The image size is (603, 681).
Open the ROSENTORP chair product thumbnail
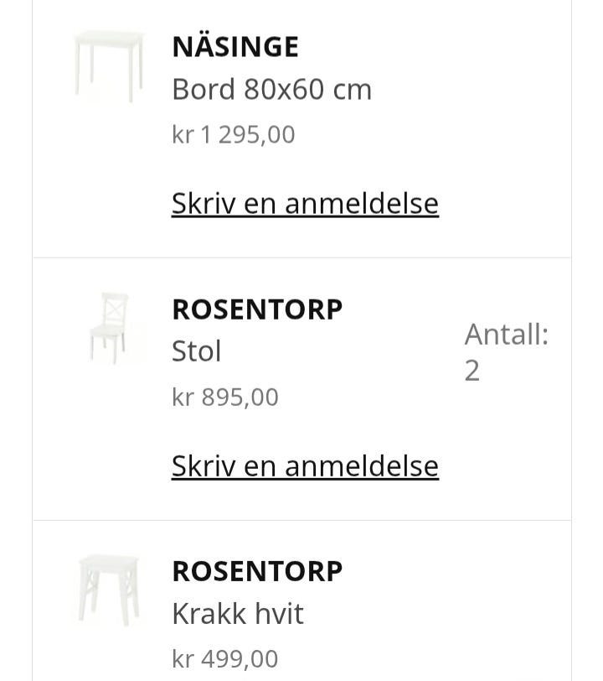click(109, 329)
